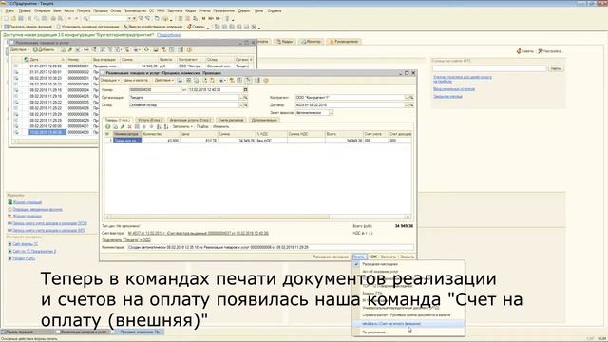Switch to the 'Агентские услуги' tab

pyautogui.click(x=190, y=120)
